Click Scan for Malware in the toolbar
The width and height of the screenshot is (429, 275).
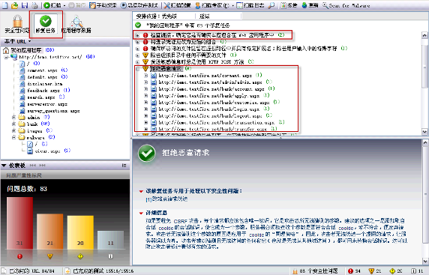346,5
